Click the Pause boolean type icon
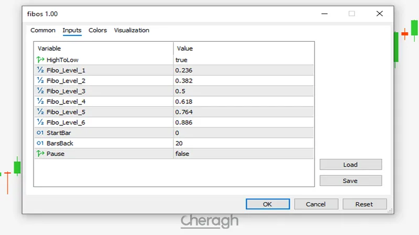419x235 pixels. [40, 154]
